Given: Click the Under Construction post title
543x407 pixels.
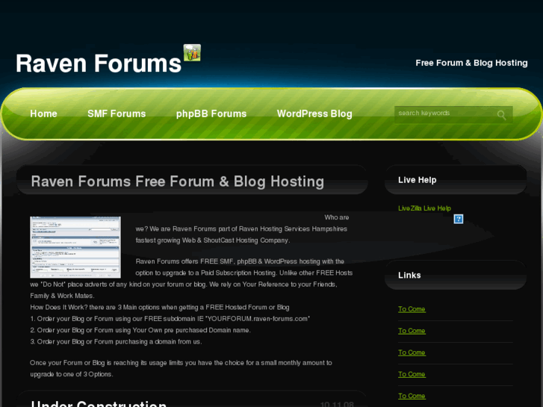Looking at the screenshot, I should tap(99, 403).
